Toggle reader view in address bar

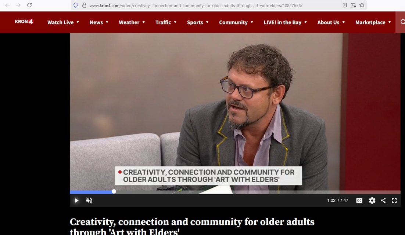(345, 5)
